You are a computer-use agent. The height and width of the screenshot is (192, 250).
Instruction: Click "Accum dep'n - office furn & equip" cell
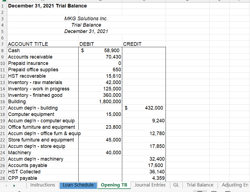pyautogui.click(x=43, y=133)
